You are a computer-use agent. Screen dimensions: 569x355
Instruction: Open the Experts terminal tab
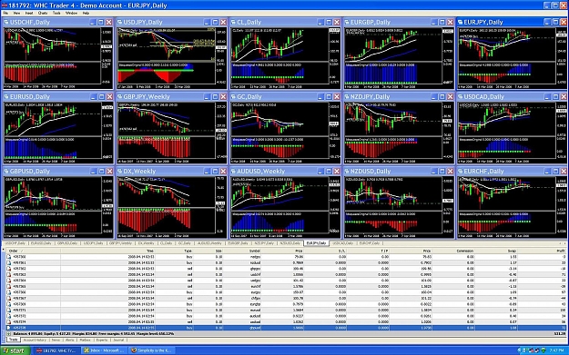(x=102, y=340)
